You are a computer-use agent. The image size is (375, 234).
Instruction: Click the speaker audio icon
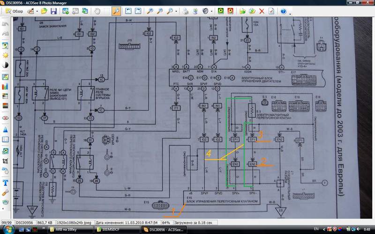[205, 11]
